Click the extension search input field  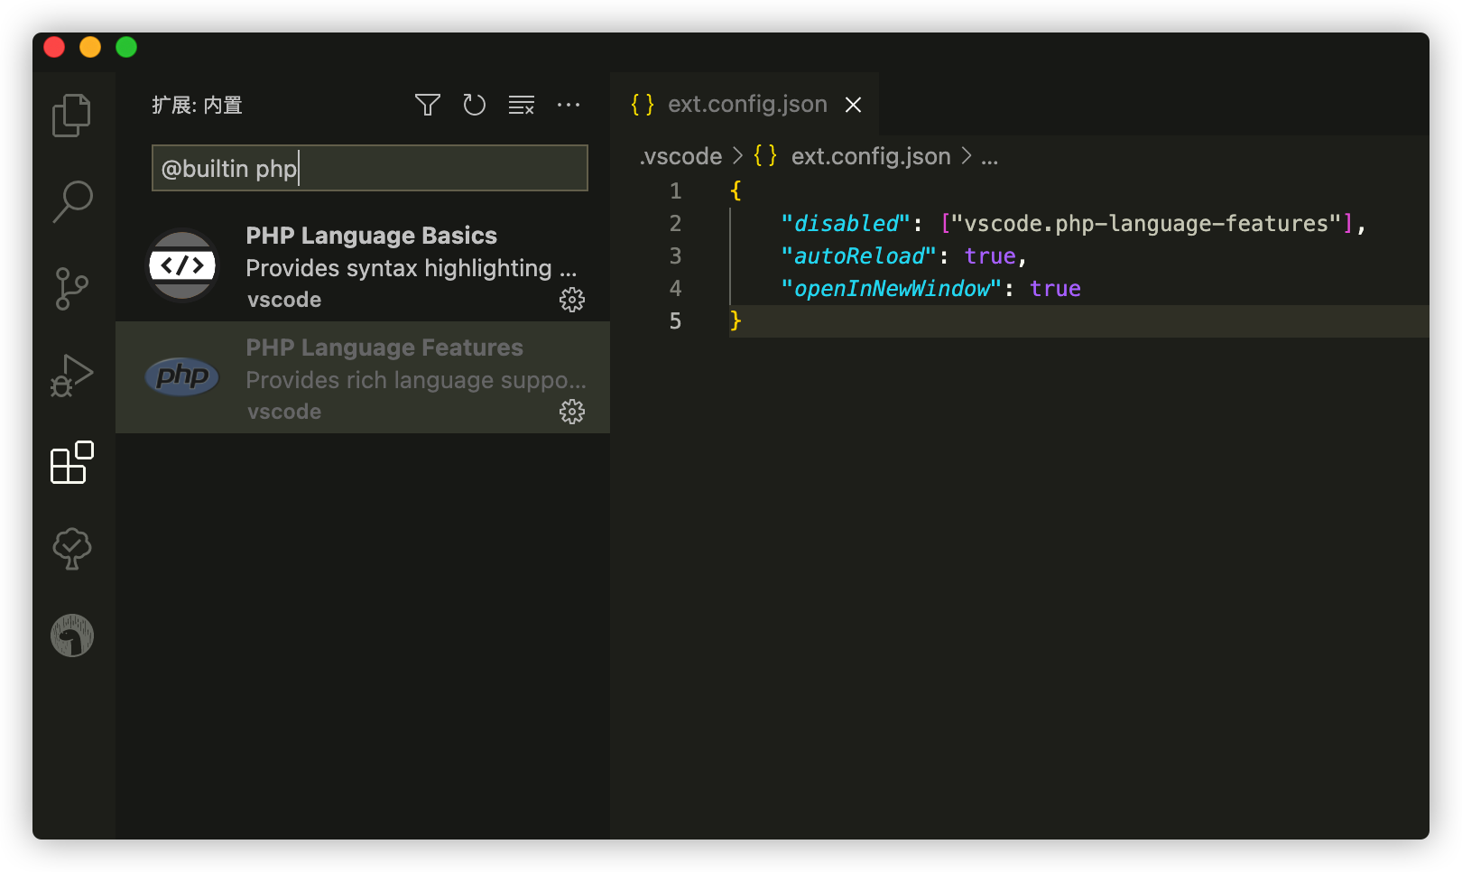369,168
